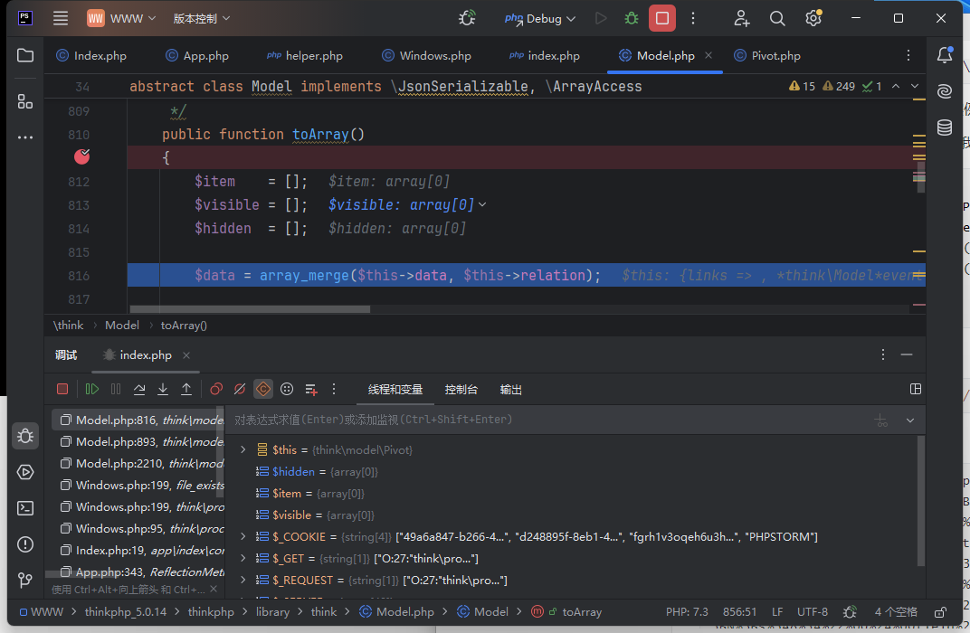
Task: Open the Database tool window in the right sidebar
Action: pyautogui.click(x=944, y=128)
